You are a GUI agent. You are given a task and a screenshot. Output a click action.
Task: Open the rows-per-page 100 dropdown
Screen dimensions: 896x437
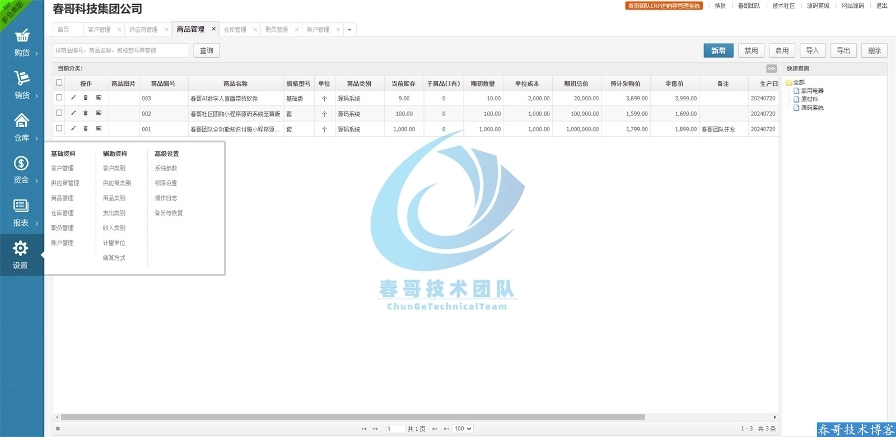[x=463, y=429]
